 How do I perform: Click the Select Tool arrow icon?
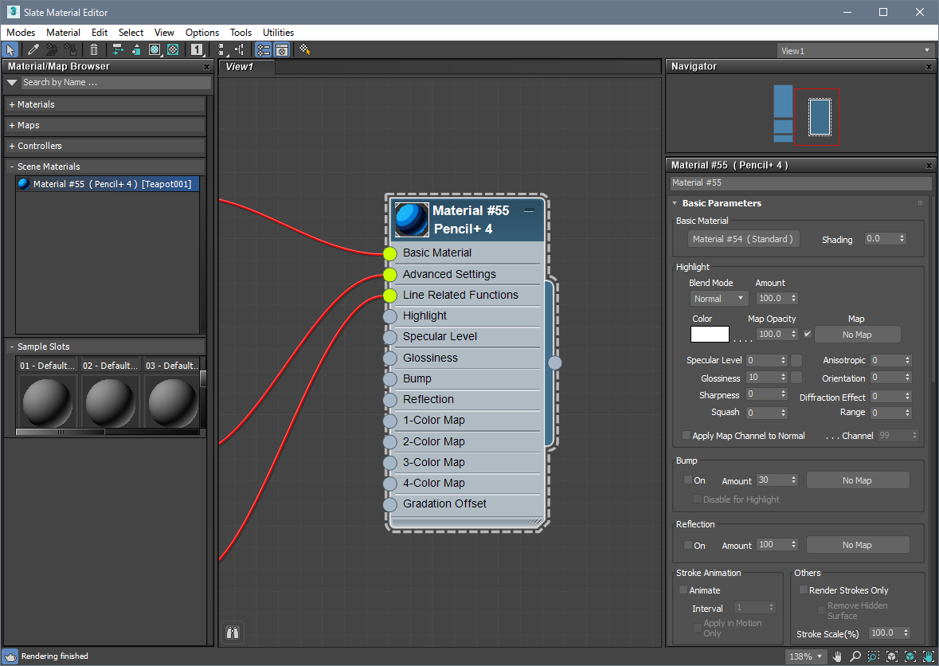click(10, 49)
